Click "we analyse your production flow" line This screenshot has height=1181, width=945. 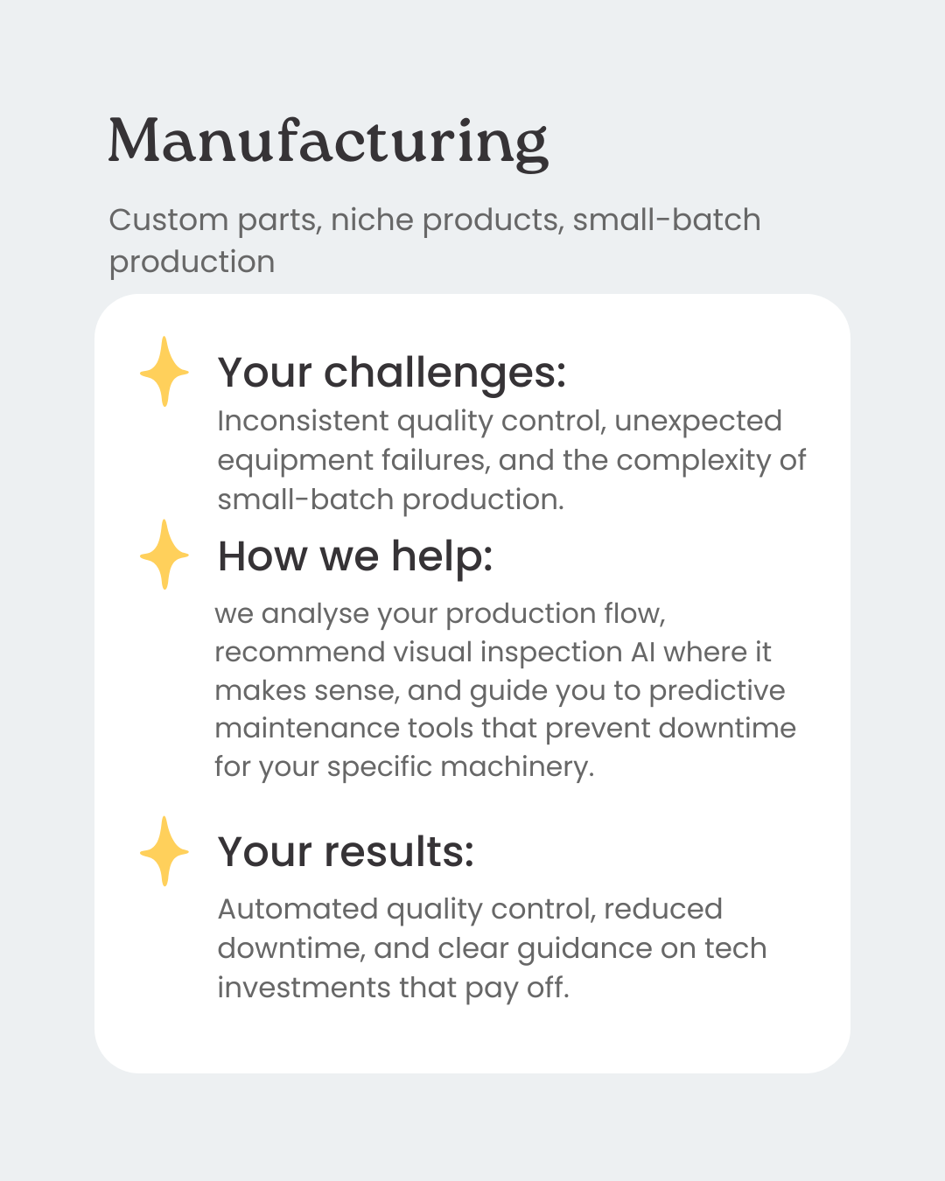pos(439,614)
